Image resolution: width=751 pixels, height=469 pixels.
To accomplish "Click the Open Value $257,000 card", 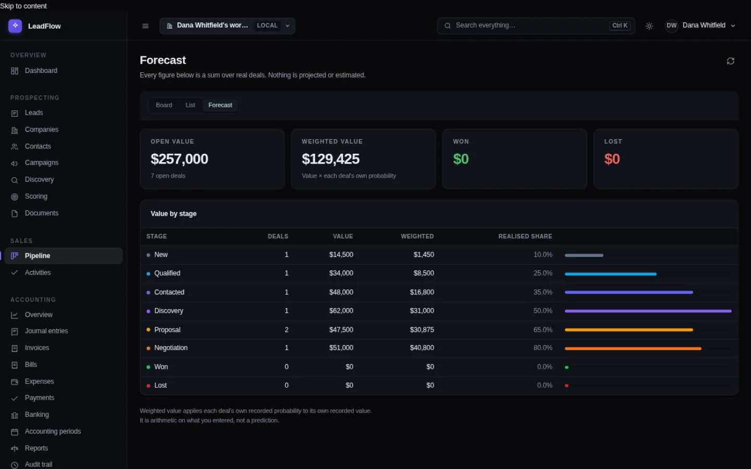I will pos(212,159).
